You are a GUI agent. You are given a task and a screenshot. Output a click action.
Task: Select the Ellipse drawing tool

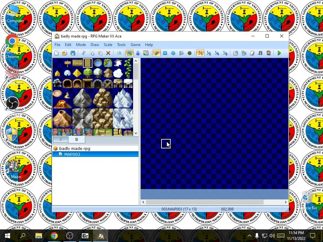pos(173,53)
